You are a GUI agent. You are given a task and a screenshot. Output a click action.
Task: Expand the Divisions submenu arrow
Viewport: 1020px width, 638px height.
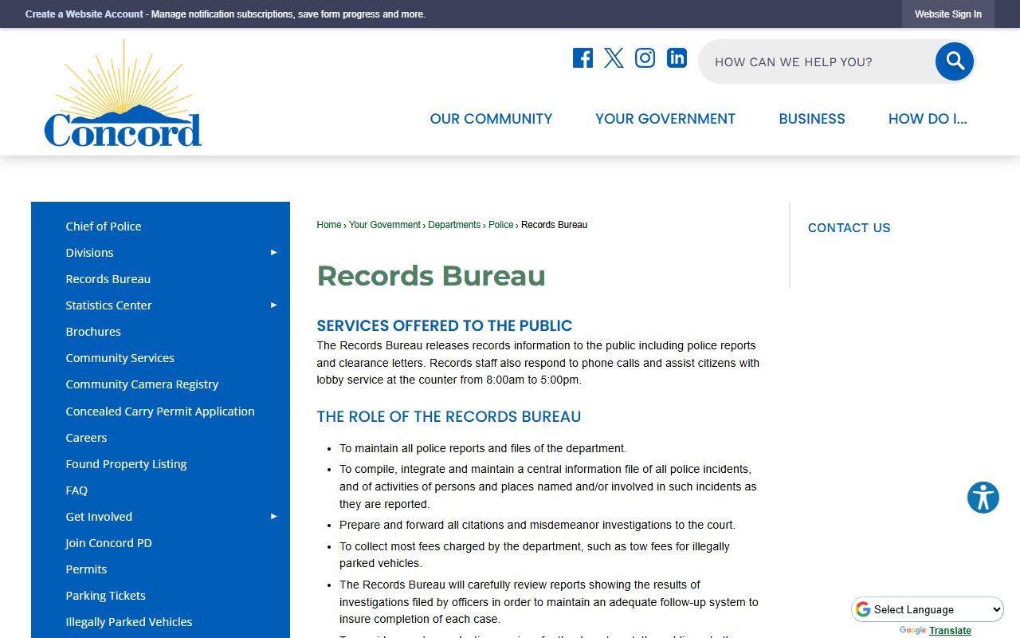click(273, 252)
